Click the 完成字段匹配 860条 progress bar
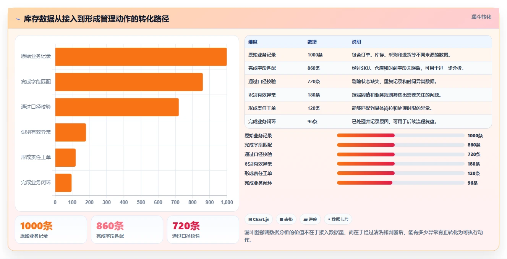 click(x=401, y=145)
